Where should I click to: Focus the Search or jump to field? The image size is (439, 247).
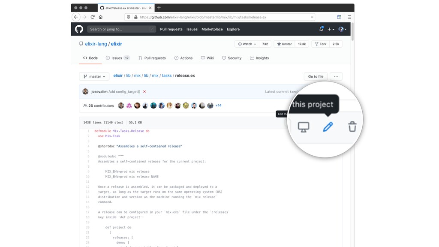coord(121,29)
